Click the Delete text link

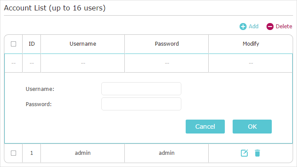[284, 27]
